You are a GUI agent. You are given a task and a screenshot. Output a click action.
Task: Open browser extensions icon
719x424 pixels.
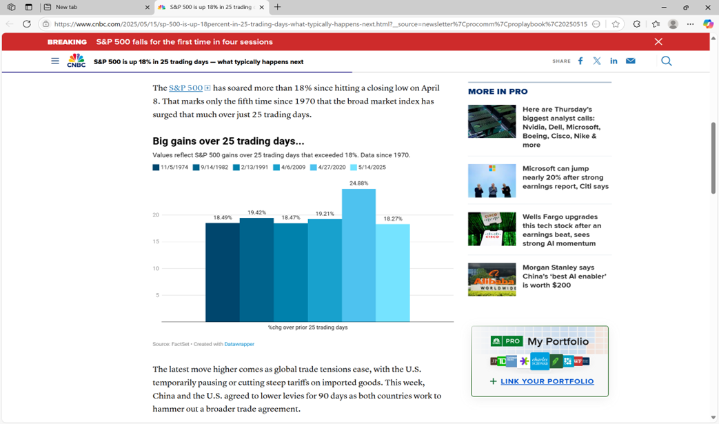636,24
